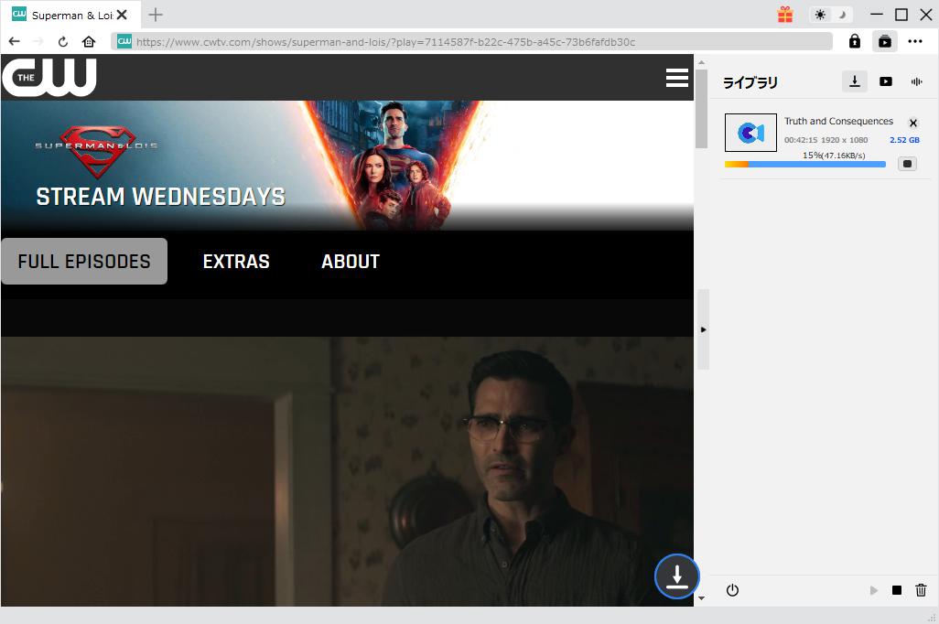Stop the Truth and Consequences download
939x624 pixels.
[x=906, y=164]
